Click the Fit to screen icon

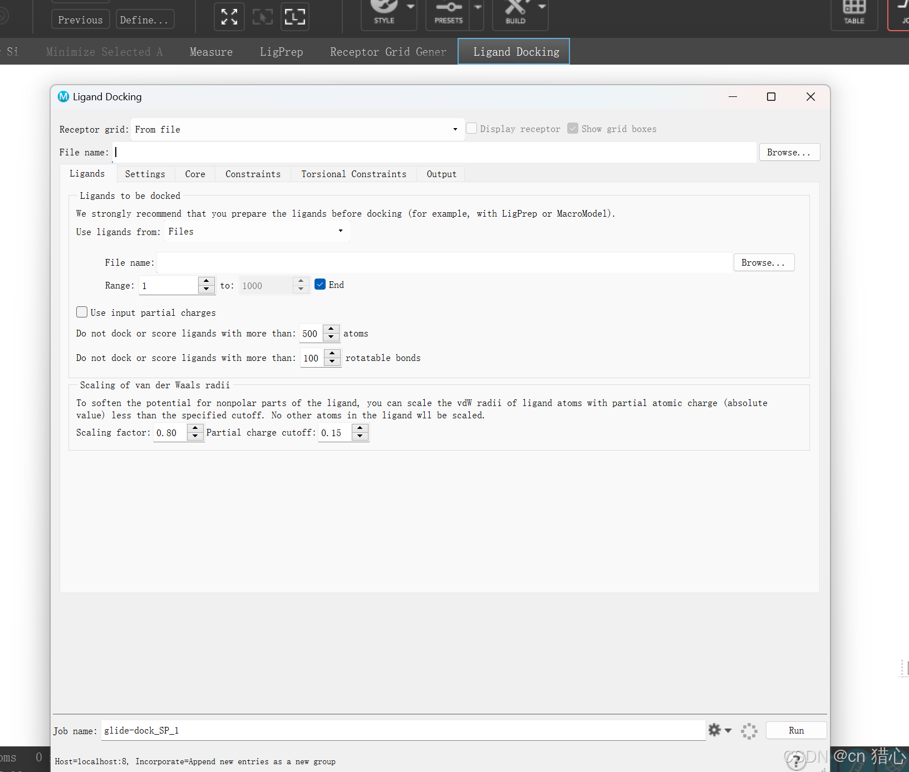(229, 16)
